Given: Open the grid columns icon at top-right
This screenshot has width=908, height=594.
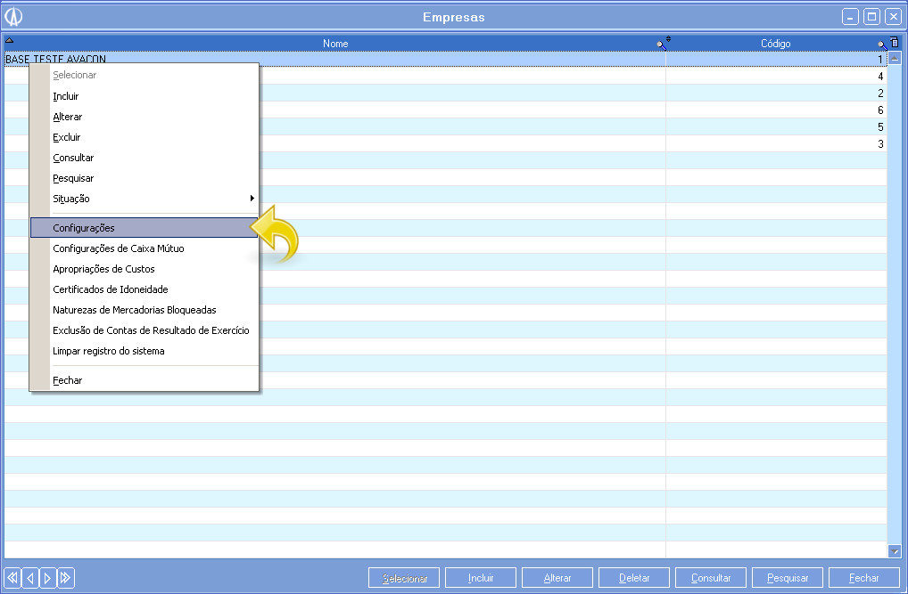Looking at the screenshot, I should coord(895,43).
